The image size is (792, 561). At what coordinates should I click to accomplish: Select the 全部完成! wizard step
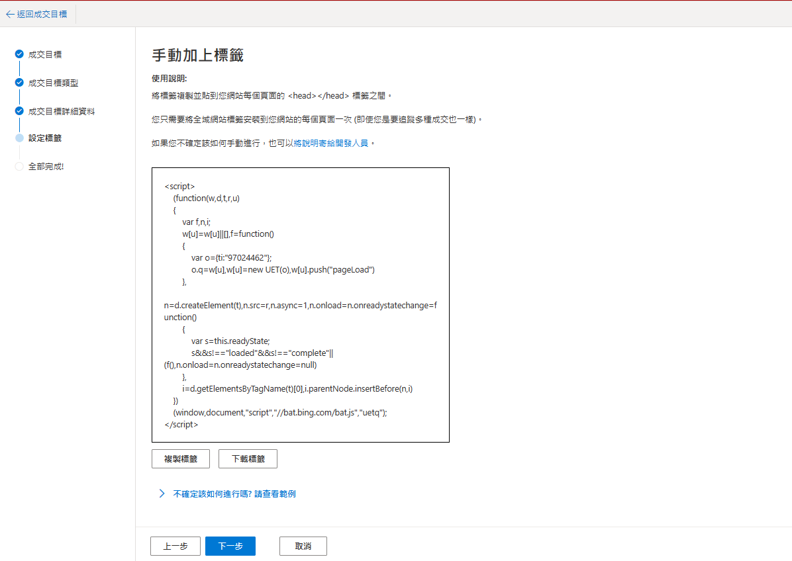point(46,167)
